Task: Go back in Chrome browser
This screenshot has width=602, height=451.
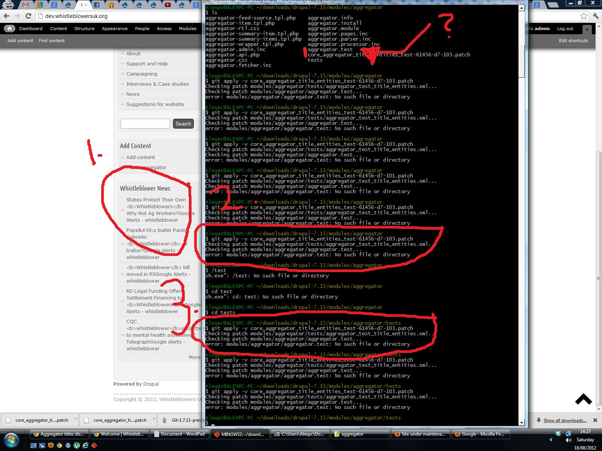Action: click(x=6, y=16)
